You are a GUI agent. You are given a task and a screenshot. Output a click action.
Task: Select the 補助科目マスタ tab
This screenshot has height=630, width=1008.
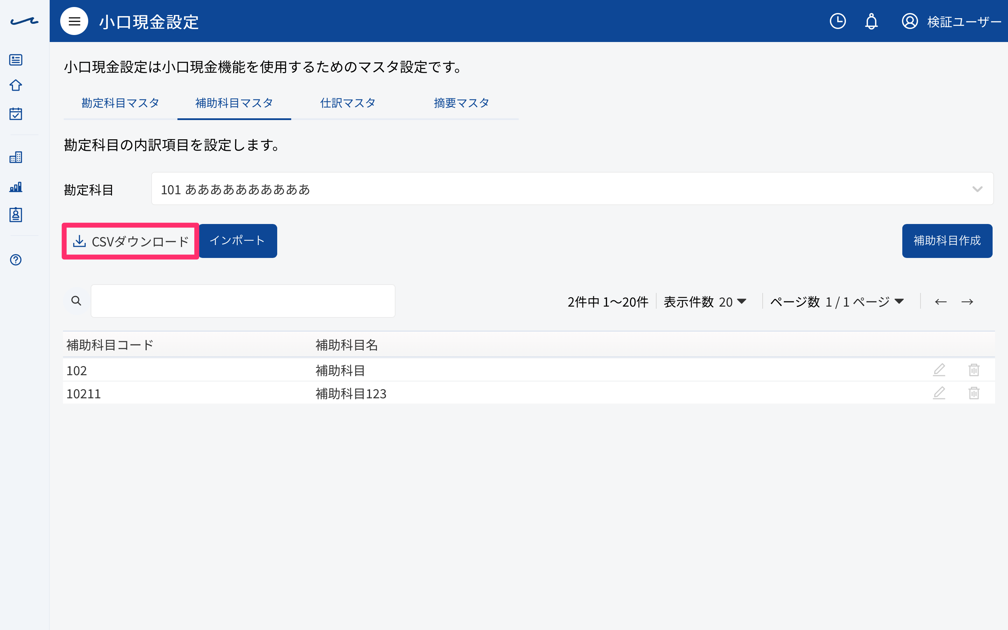(x=234, y=103)
